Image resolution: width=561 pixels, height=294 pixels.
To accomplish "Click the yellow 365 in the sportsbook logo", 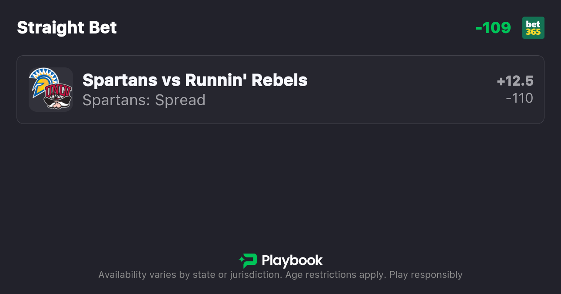I will tap(533, 32).
